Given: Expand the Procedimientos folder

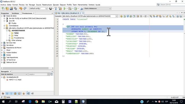Looking at the screenshot, I should point(10,38).
